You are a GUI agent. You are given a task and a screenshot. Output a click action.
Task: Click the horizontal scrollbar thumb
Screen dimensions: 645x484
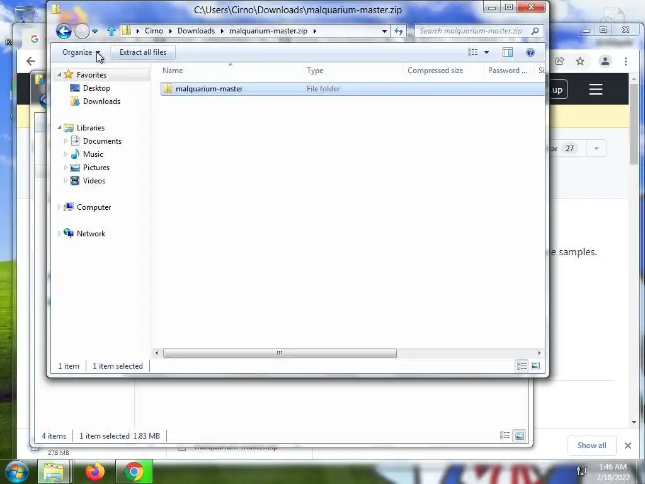click(280, 353)
